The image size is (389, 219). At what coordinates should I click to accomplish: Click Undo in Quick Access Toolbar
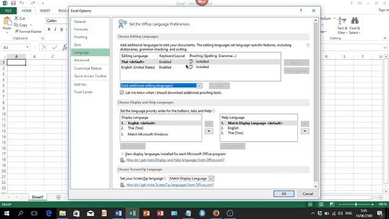click(22, 3)
